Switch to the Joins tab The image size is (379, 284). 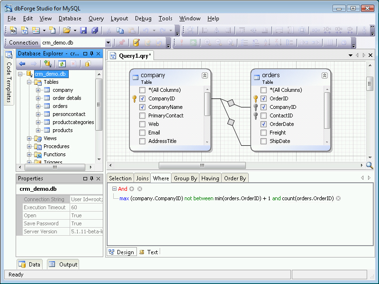coord(142,178)
